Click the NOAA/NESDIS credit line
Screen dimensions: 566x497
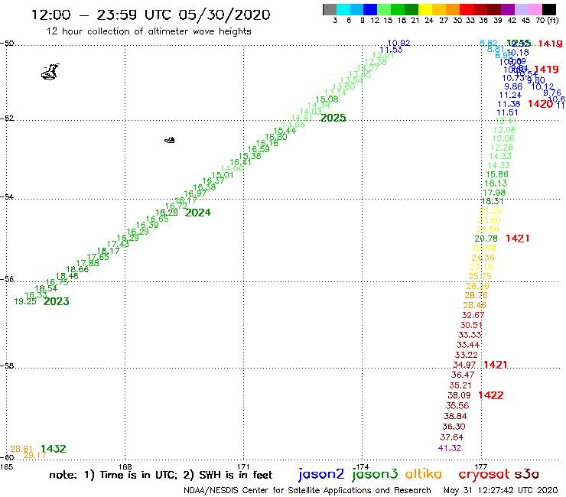pos(307,490)
